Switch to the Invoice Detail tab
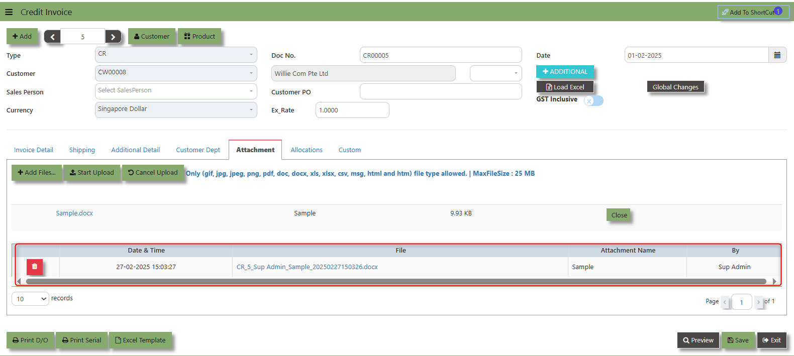This screenshot has height=356, width=794. coord(34,150)
